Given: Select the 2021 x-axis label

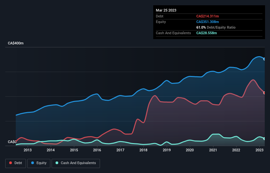Looking at the screenshot, I should coord(213,150).
